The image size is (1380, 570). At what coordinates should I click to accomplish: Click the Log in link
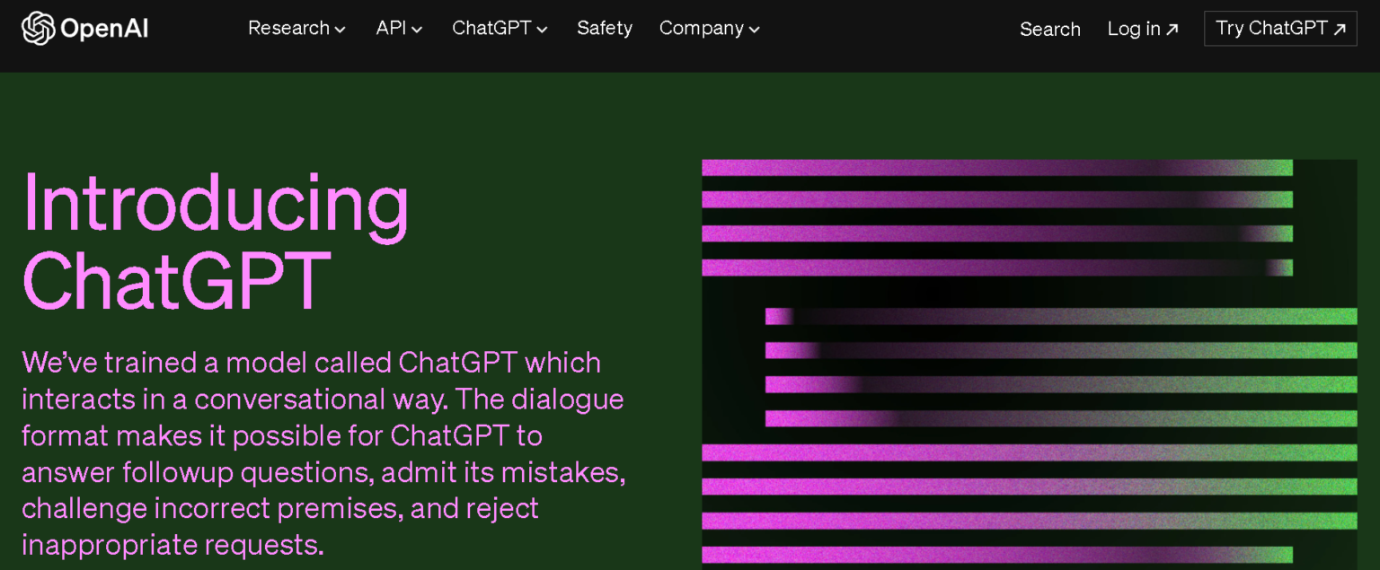(x=1134, y=29)
